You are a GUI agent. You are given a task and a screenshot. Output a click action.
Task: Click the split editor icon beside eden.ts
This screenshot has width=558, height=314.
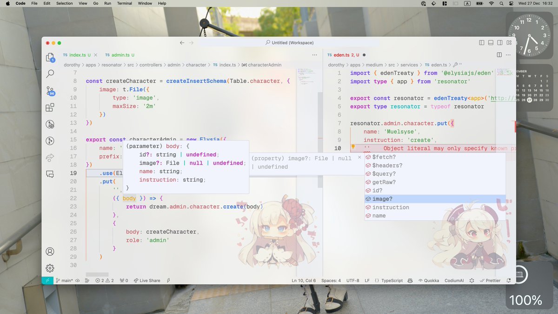pyautogui.click(x=499, y=55)
